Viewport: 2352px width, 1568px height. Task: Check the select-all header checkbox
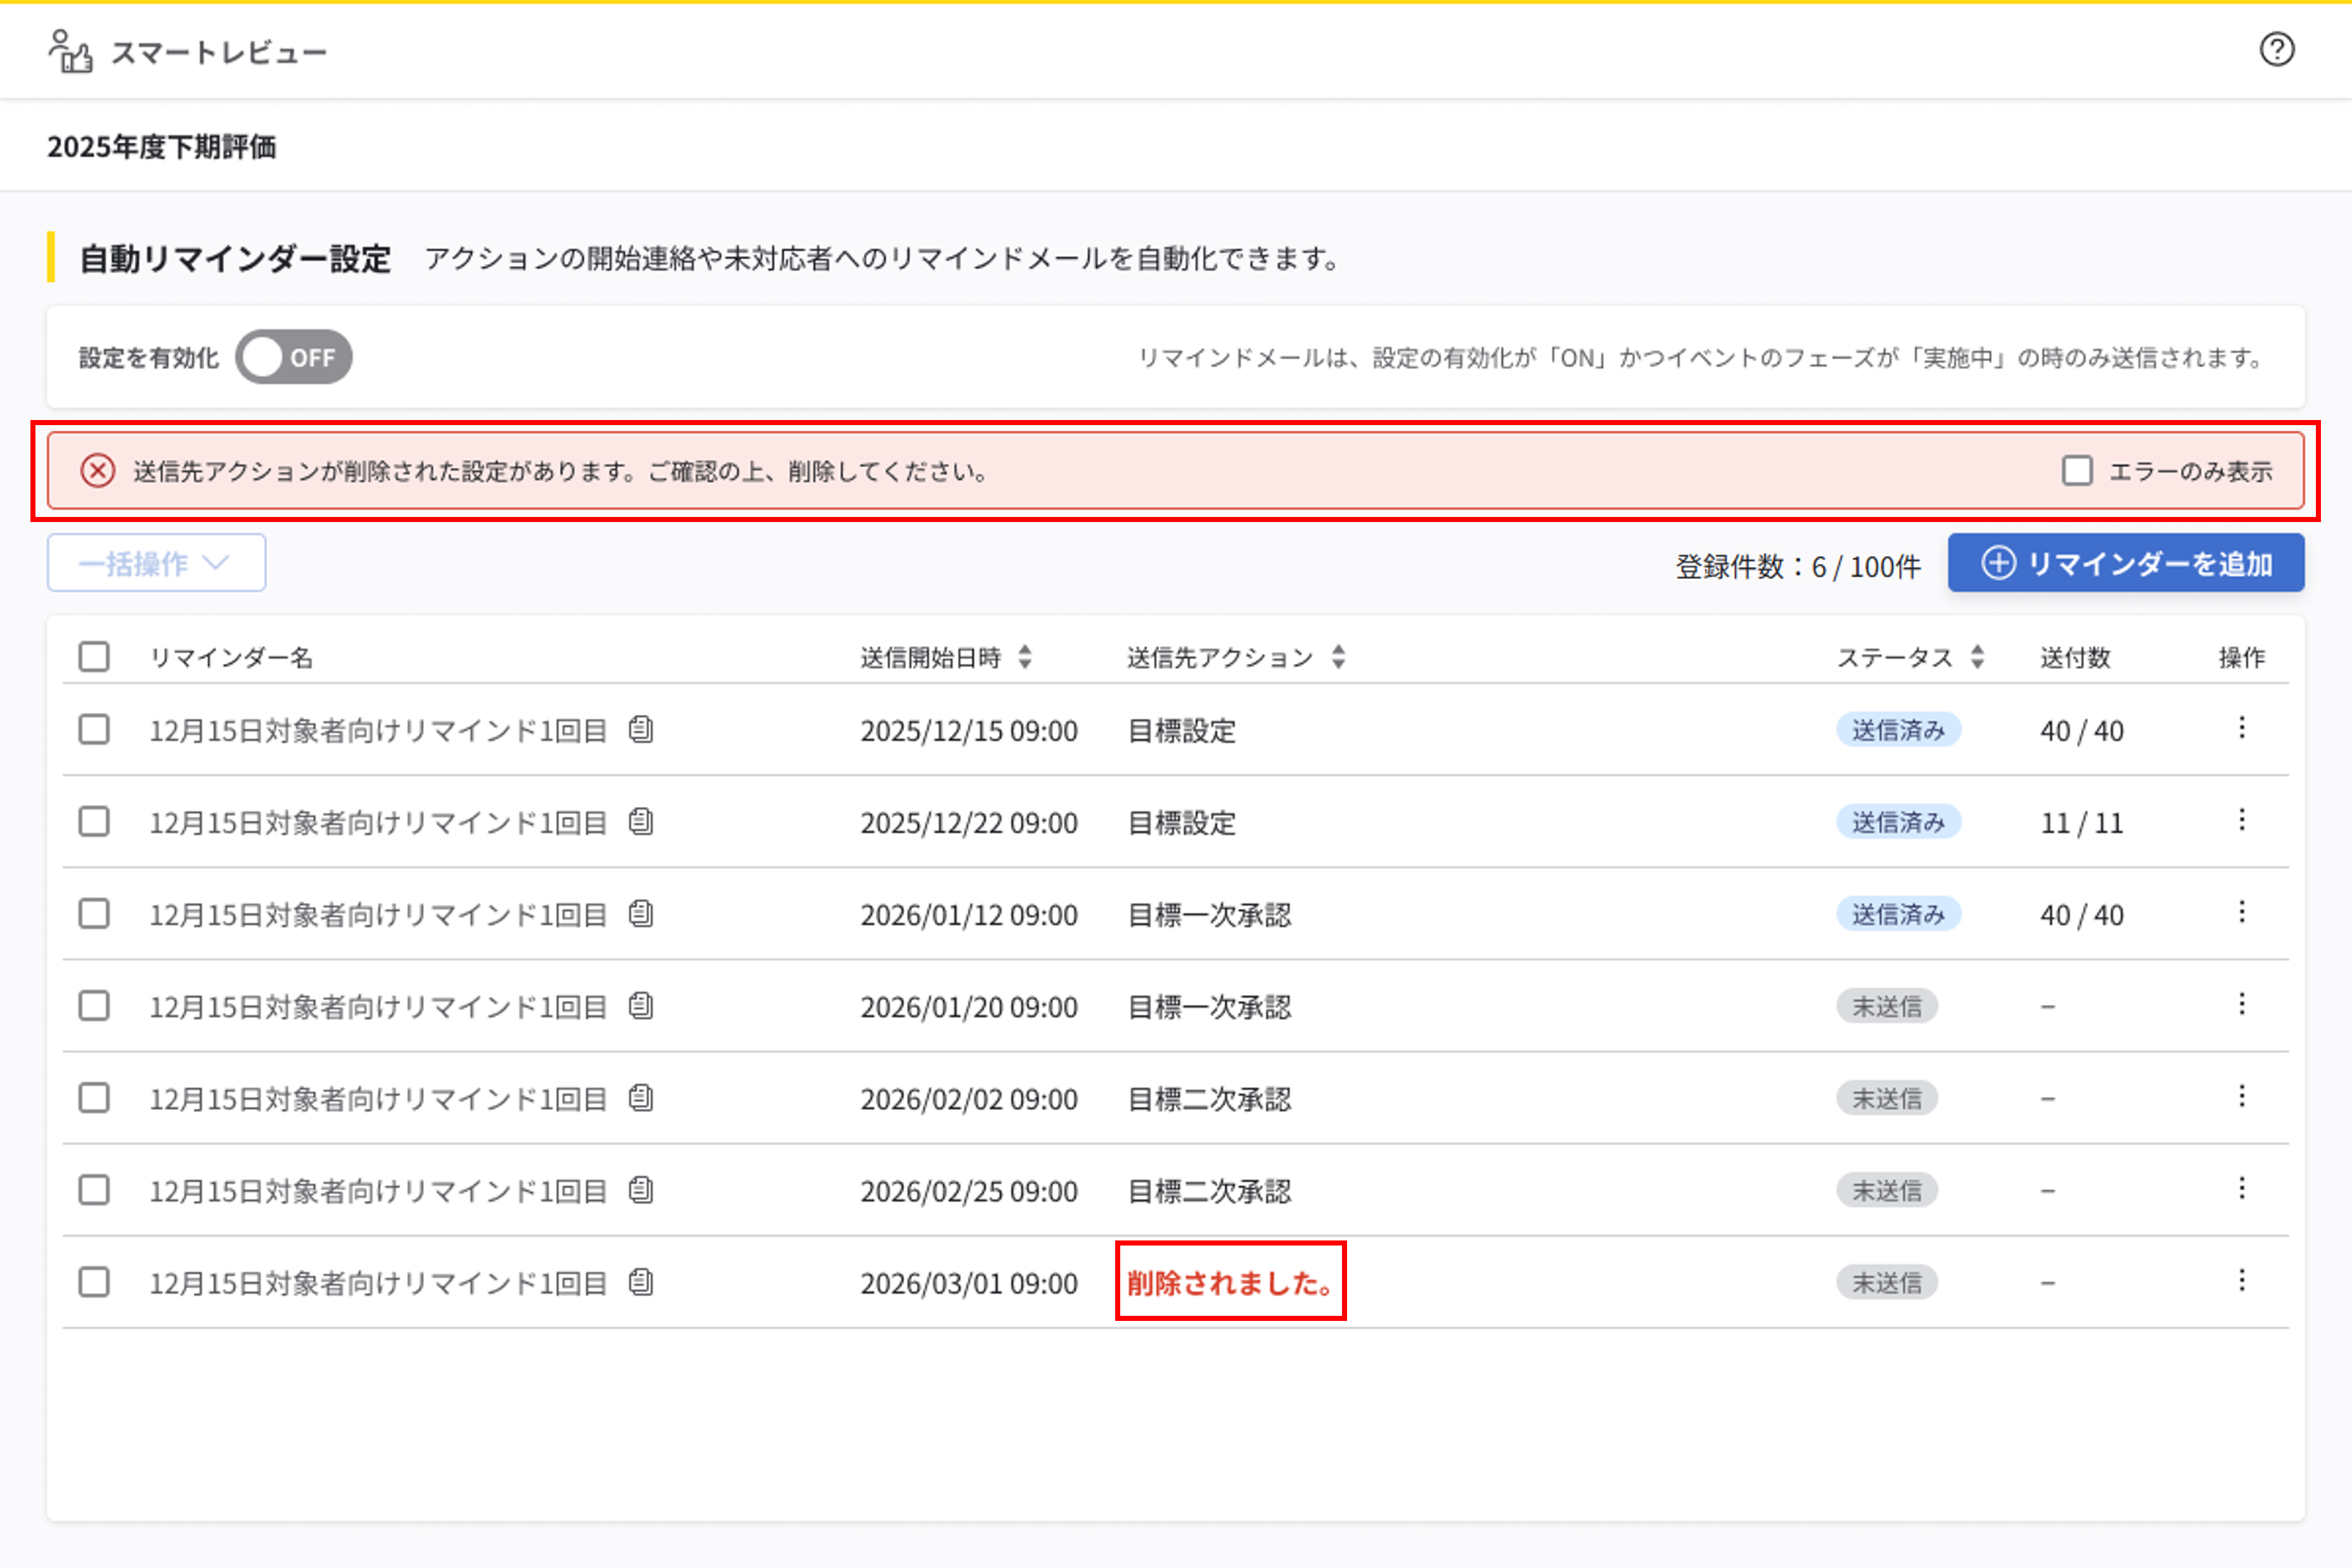coord(94,657)
